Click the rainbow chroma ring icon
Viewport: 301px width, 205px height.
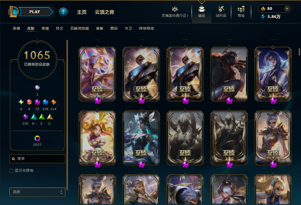click(x=37, y=138)
